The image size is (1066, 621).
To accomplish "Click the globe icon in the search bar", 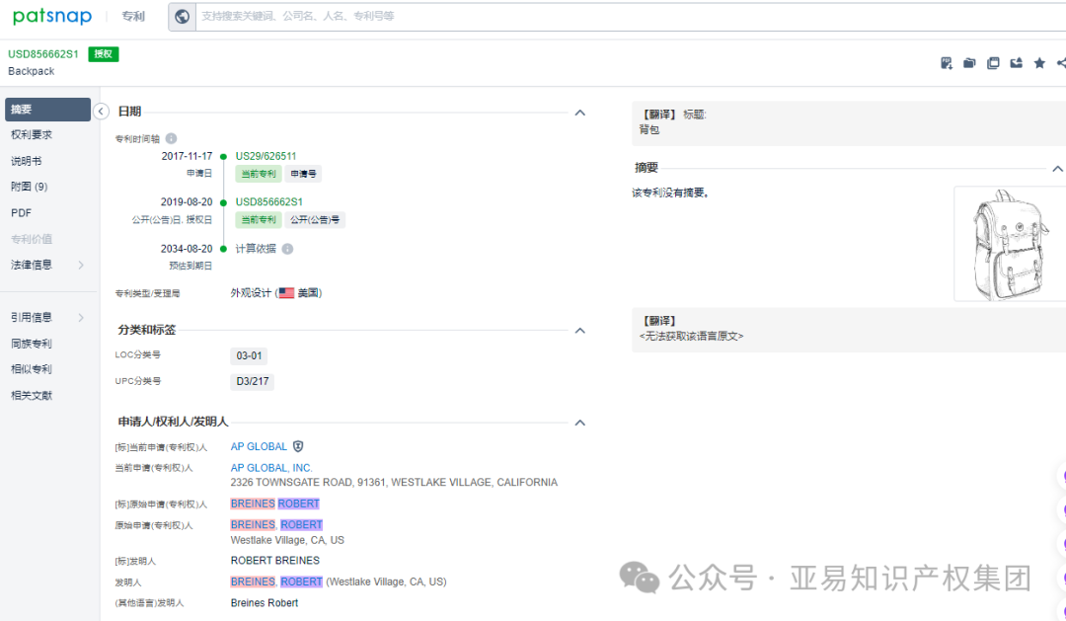I will pos(182,16).
